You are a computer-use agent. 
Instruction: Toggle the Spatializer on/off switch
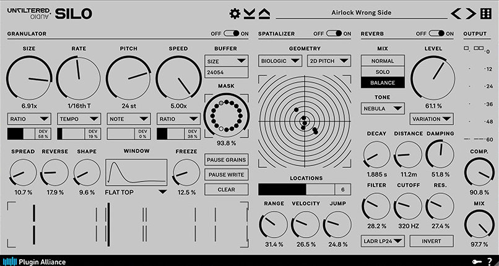point(334,33)
